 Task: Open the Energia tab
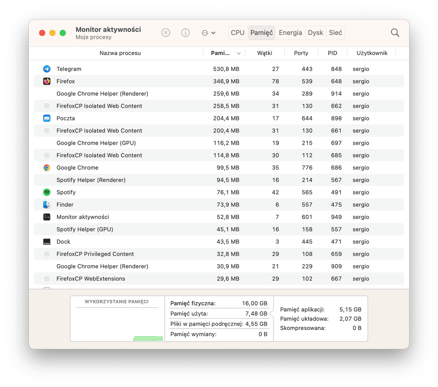(x=290, y=33)
